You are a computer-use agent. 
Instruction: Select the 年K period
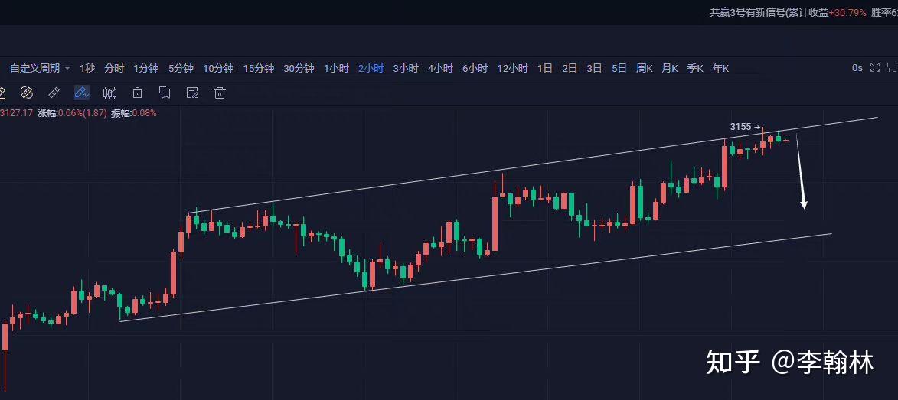pyautogui.click(x=720, y=68)
